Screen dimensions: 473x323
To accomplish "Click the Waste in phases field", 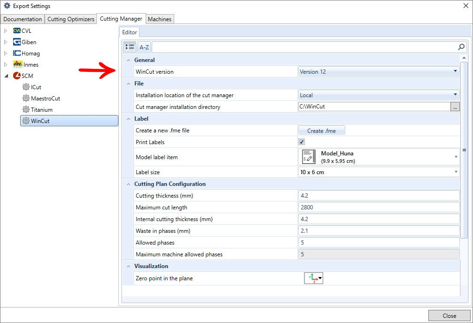I will coord(379,231).
